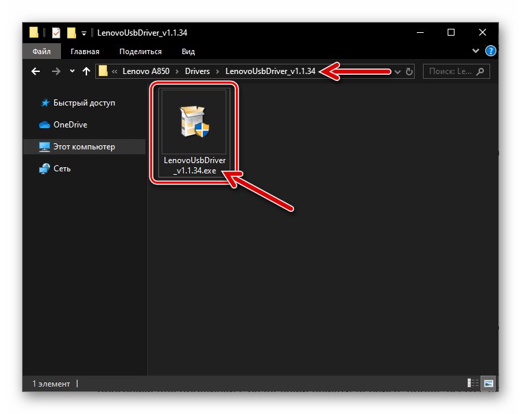Click the Сеть network icon

(x=44, y=169)
